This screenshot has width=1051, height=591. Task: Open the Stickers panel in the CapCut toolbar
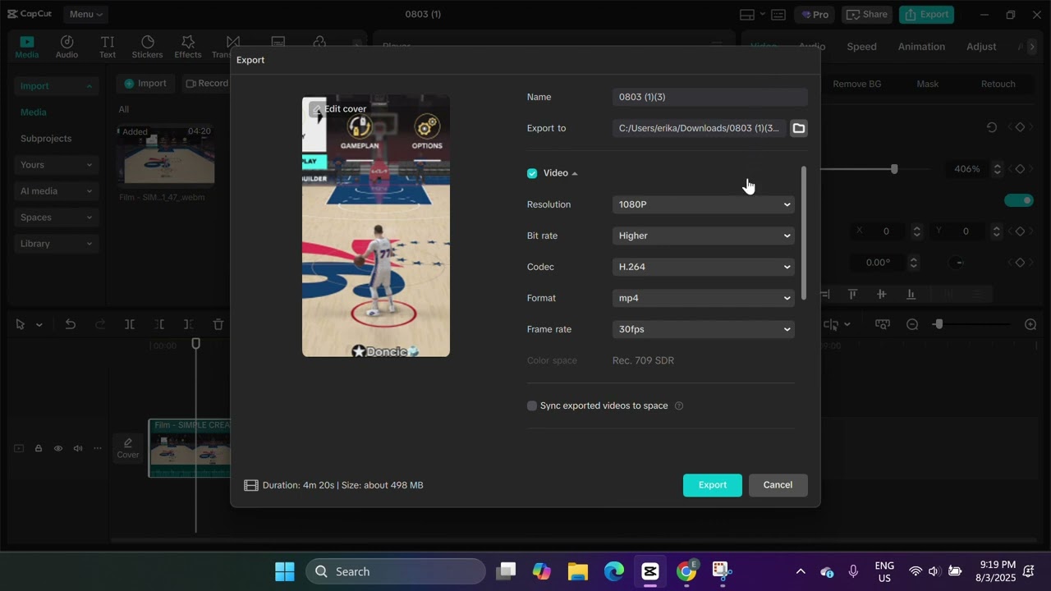[148, 47]
